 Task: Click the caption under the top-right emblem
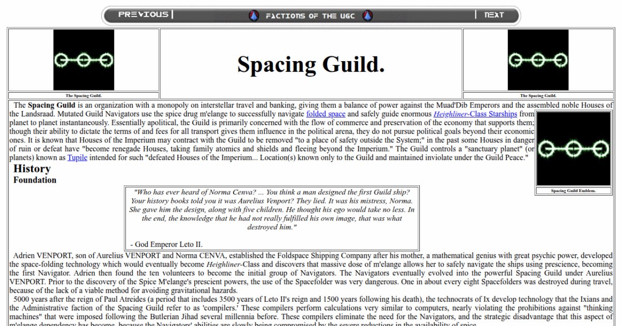538,96
